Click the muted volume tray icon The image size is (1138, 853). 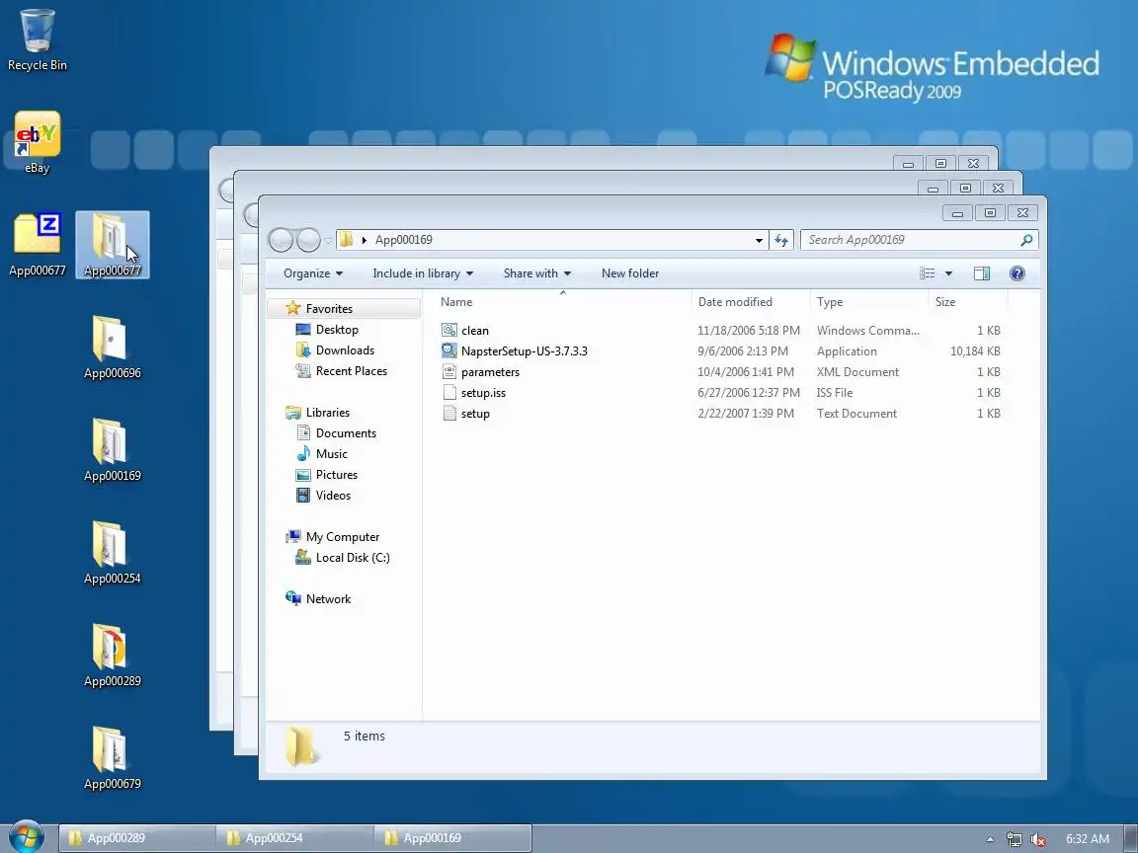click(1038, 839)
